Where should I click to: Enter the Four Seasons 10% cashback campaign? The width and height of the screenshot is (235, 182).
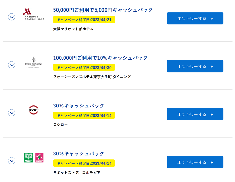click(x=195, y=66)
